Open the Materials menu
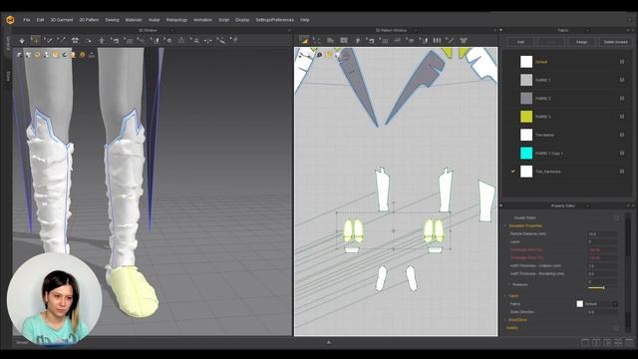Image resolution: width=638 pixels, height=359 pixels. 134,20
